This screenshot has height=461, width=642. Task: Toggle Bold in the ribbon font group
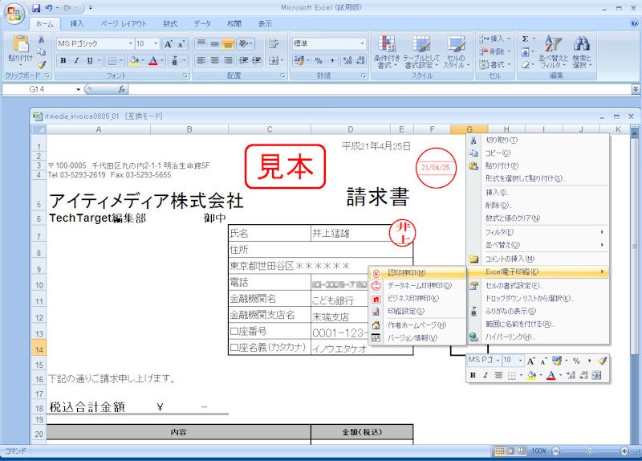63,61
